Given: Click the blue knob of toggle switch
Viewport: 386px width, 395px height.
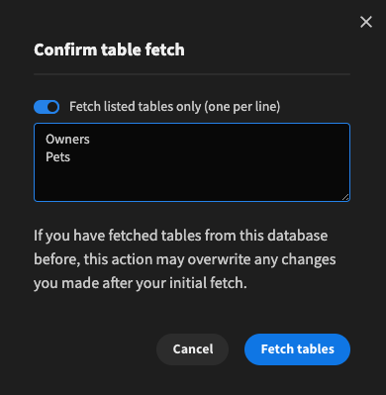Looking at the screenshot, I should click(x=52, y=107).
